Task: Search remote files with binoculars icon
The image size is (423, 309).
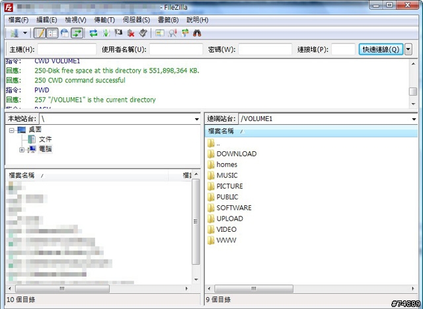Action: (x=197, y=33)
